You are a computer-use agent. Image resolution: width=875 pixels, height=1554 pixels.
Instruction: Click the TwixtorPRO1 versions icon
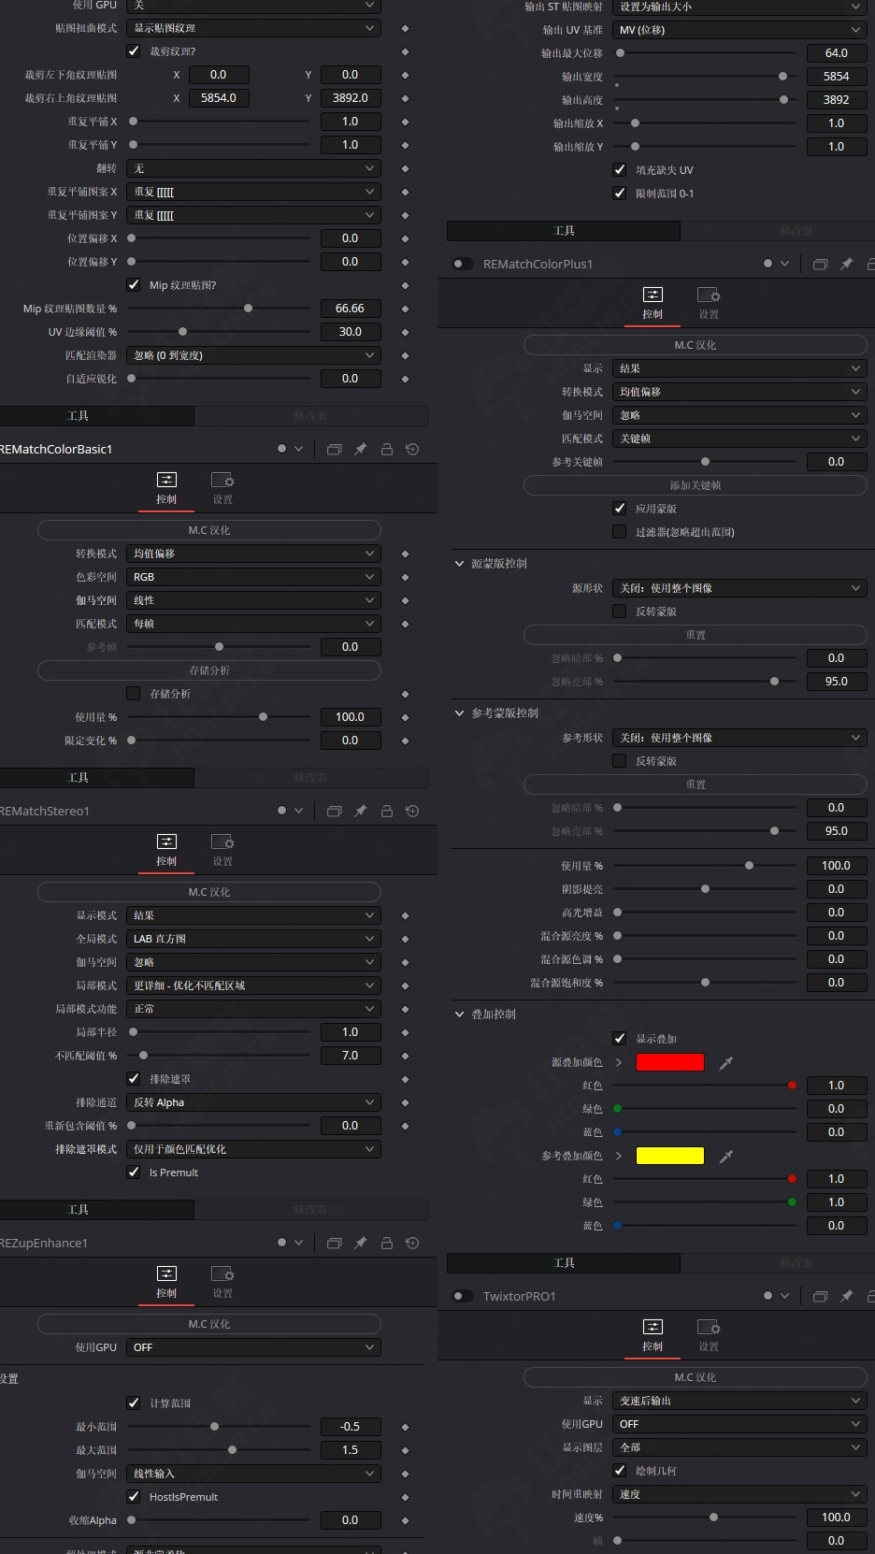coord(820,1296)
